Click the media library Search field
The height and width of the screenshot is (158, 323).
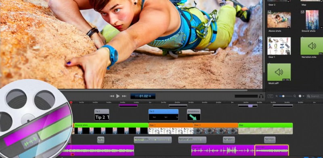(315, 96)
